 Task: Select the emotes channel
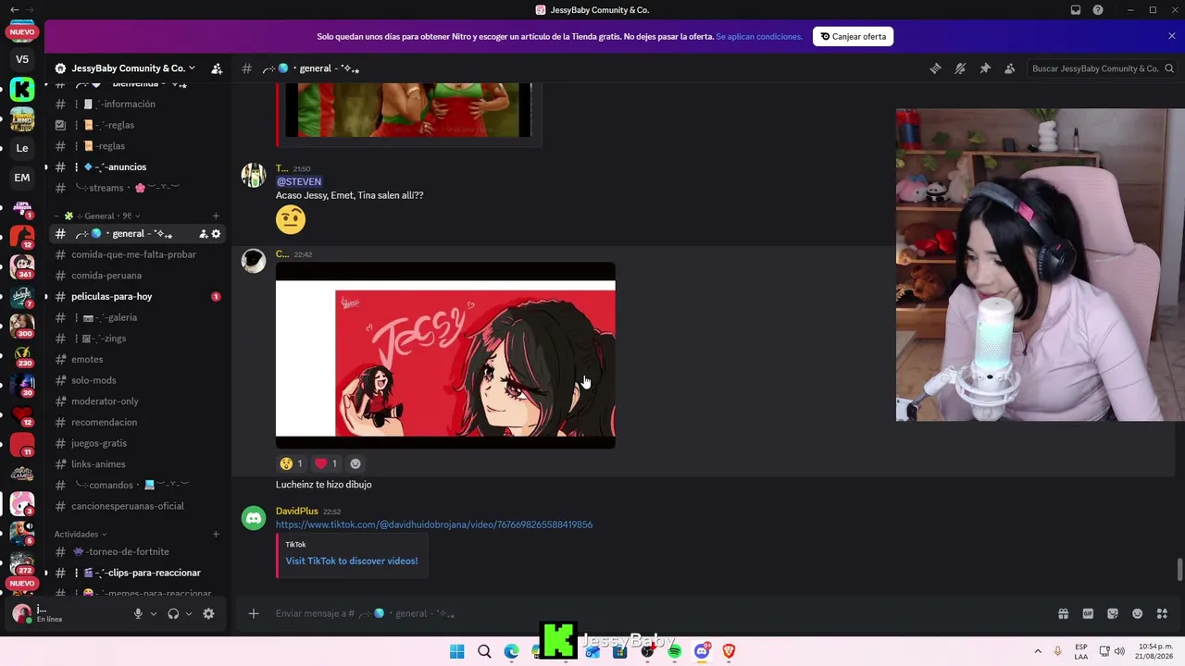87,359
